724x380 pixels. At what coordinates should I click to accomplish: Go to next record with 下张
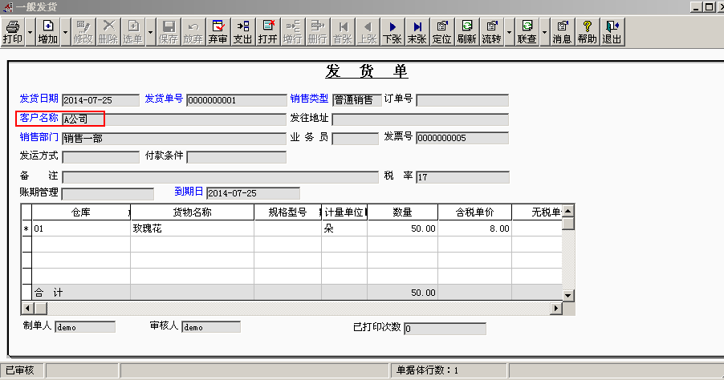(x=392, y=32)
